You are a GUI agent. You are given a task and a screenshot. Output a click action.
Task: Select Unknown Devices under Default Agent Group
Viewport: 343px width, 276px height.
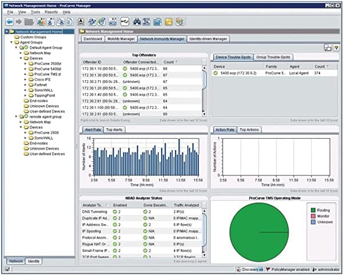coord(44,106)
